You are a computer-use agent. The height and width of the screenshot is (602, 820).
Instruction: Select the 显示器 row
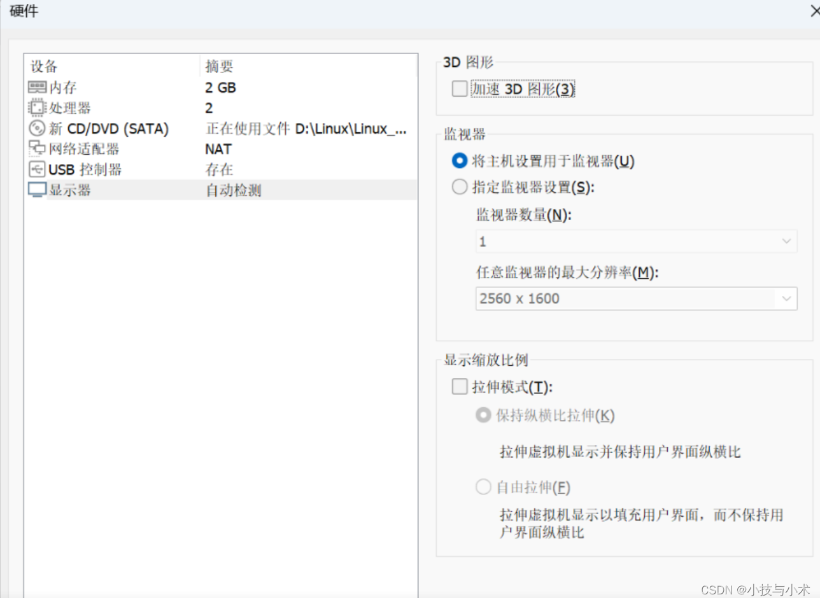(x=220, y=190)
